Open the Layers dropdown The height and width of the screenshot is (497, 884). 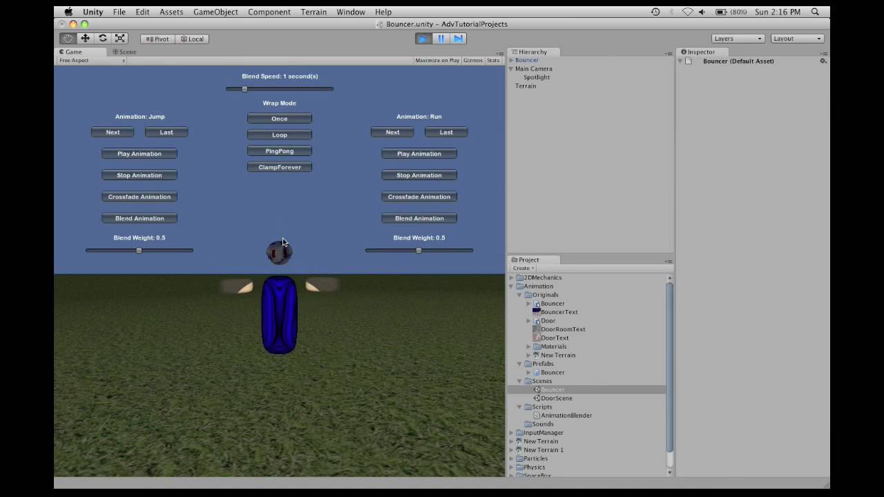[x=738, y=39]
